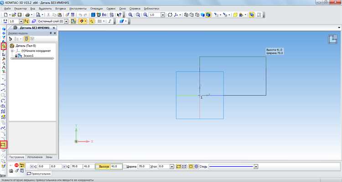Viewport: 342px width, 182px height.
Task: Expand the Начало координат tree node
Action: click(x=12, y=51)
